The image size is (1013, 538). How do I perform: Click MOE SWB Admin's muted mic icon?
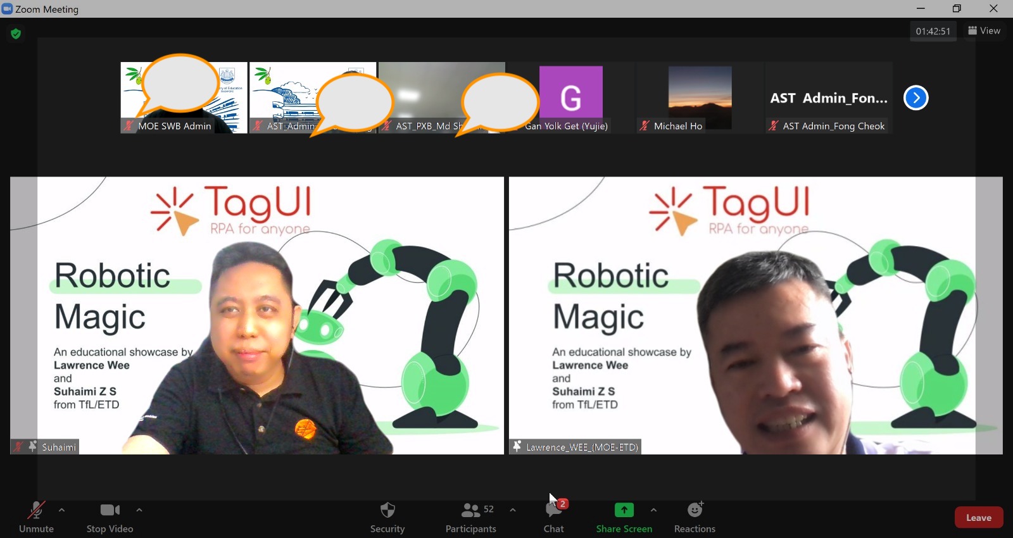tap(129, 126)
